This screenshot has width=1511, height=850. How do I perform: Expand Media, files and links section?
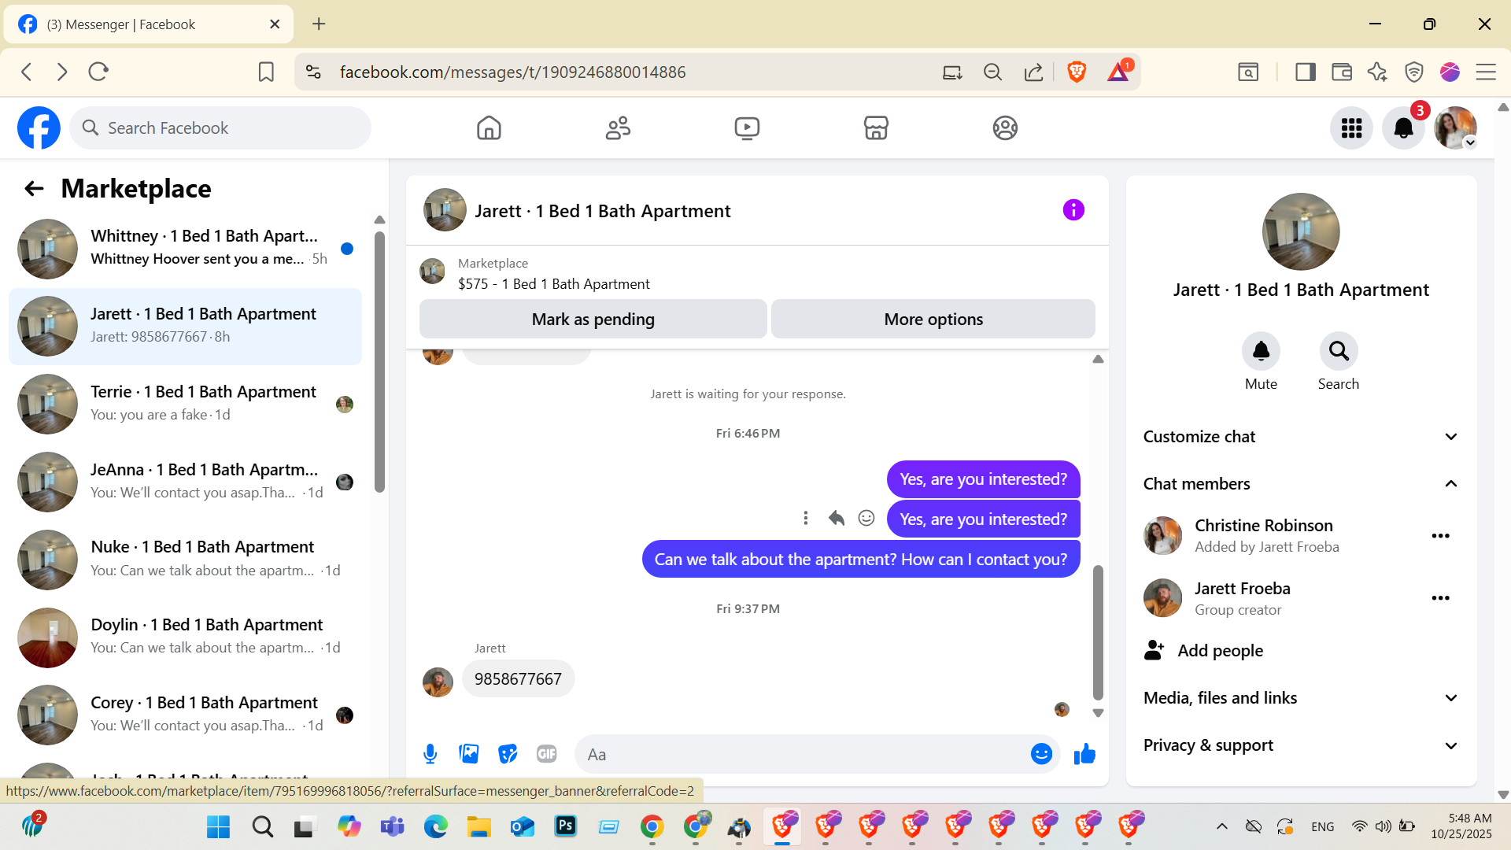(1301, 698)
